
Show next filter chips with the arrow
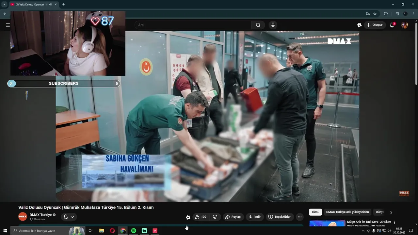tap(391, 212)
